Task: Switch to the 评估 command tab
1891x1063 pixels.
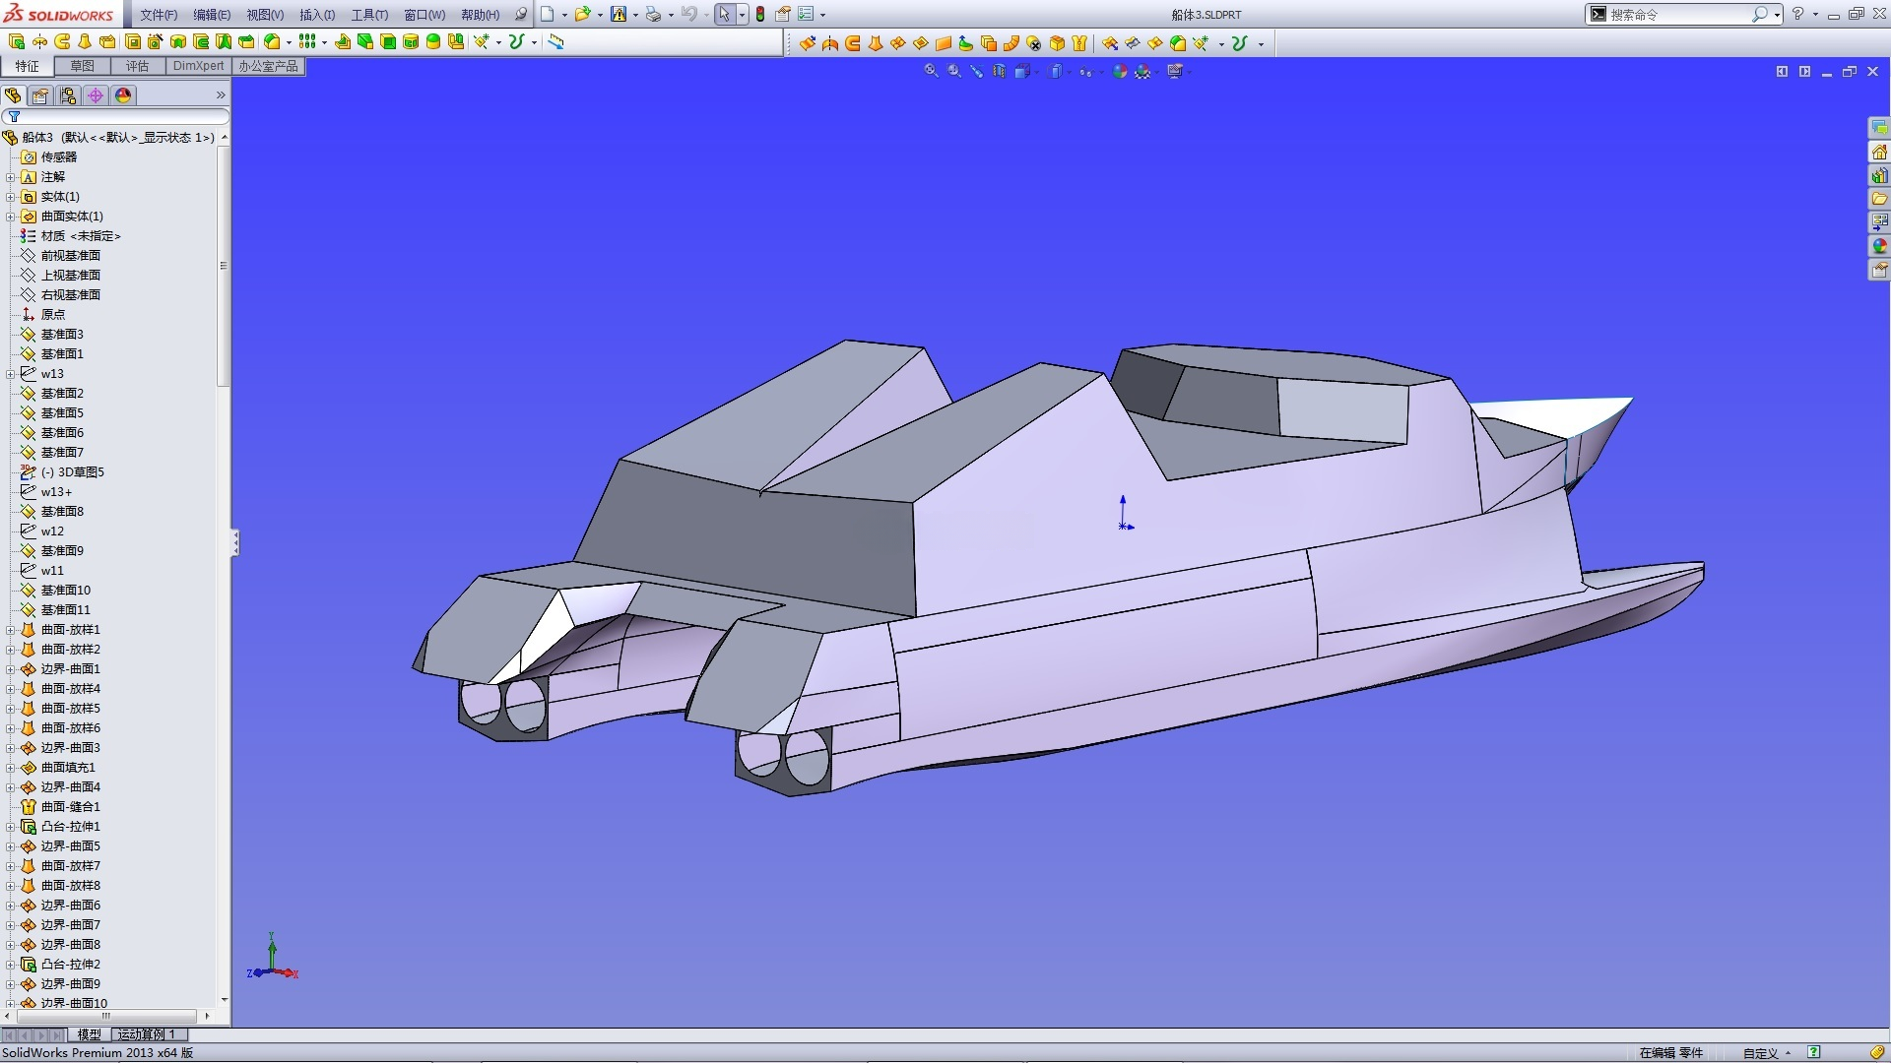Action: tap(137, 66)
